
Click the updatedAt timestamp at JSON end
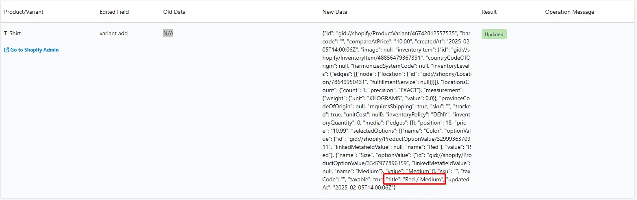[361, 187]
